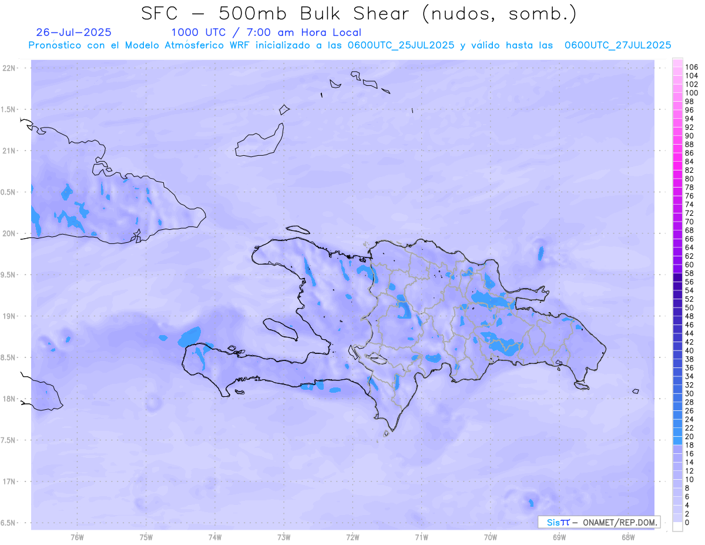705x545 pixels.
Task: Click the '73W' longitude axis label
Action: [x=284, y=537]
